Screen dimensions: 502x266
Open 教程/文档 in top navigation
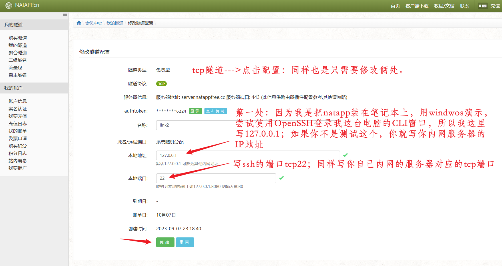(x=444, y=6)
